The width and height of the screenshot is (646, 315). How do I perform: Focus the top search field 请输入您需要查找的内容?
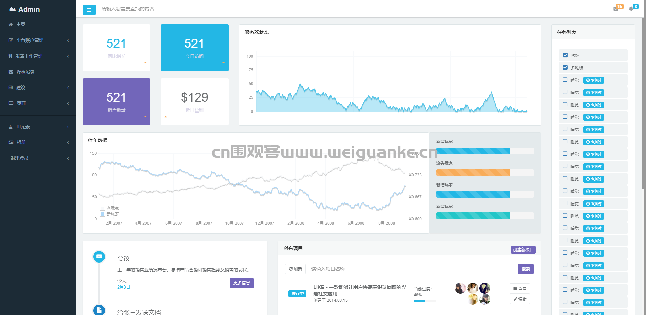coord(131,9)
